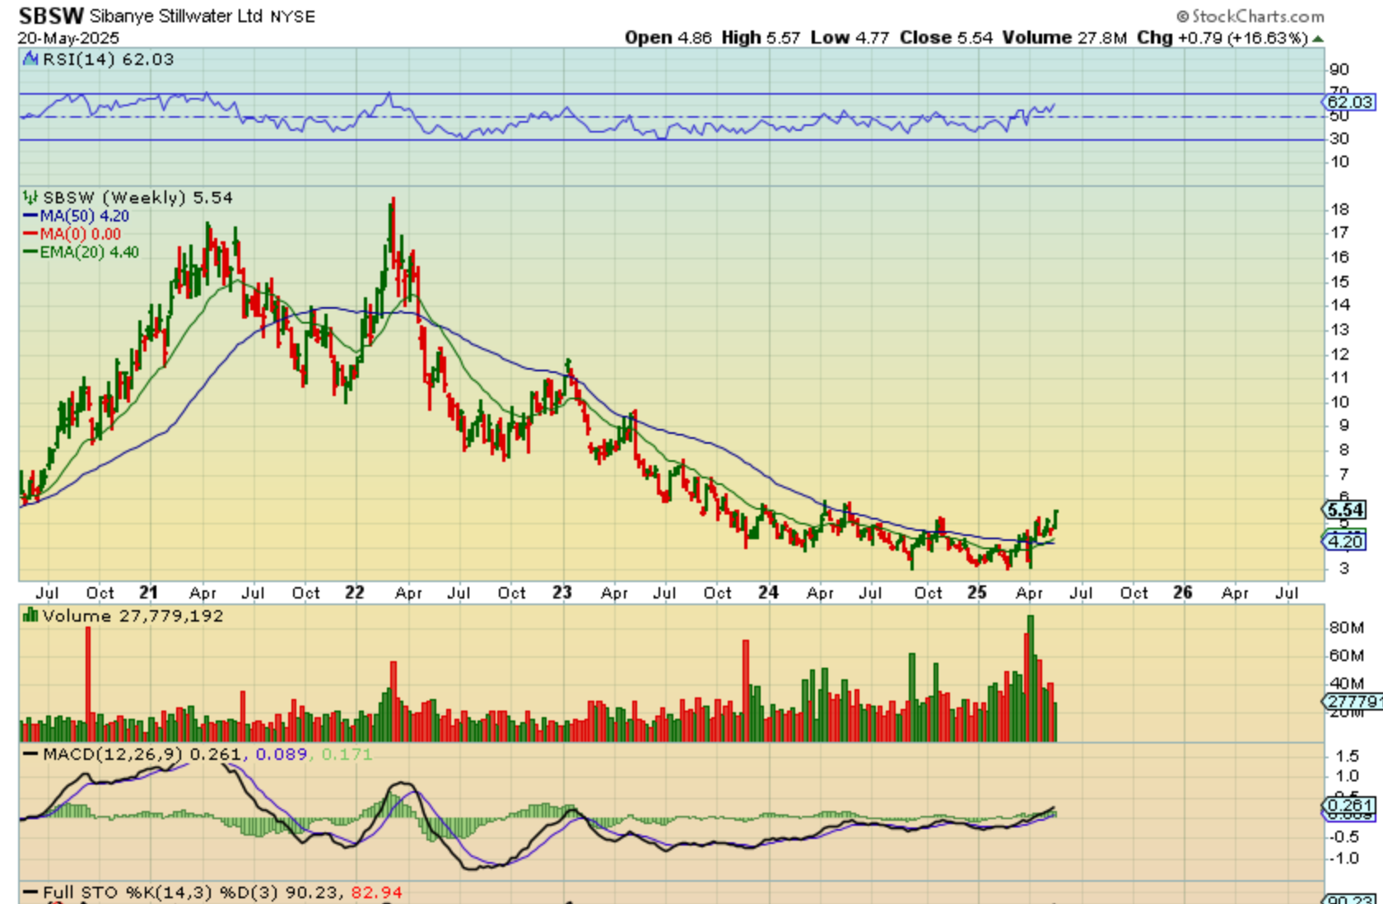The width and height of the screenshot is (1383, 904).
Task: Click the 90 label on the RSI axis
Action: (1339, 70)
